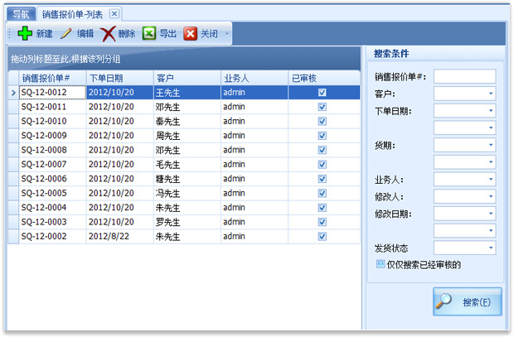Toggle 已审核 checkbox for SQ-12-0002

point(322,236)
